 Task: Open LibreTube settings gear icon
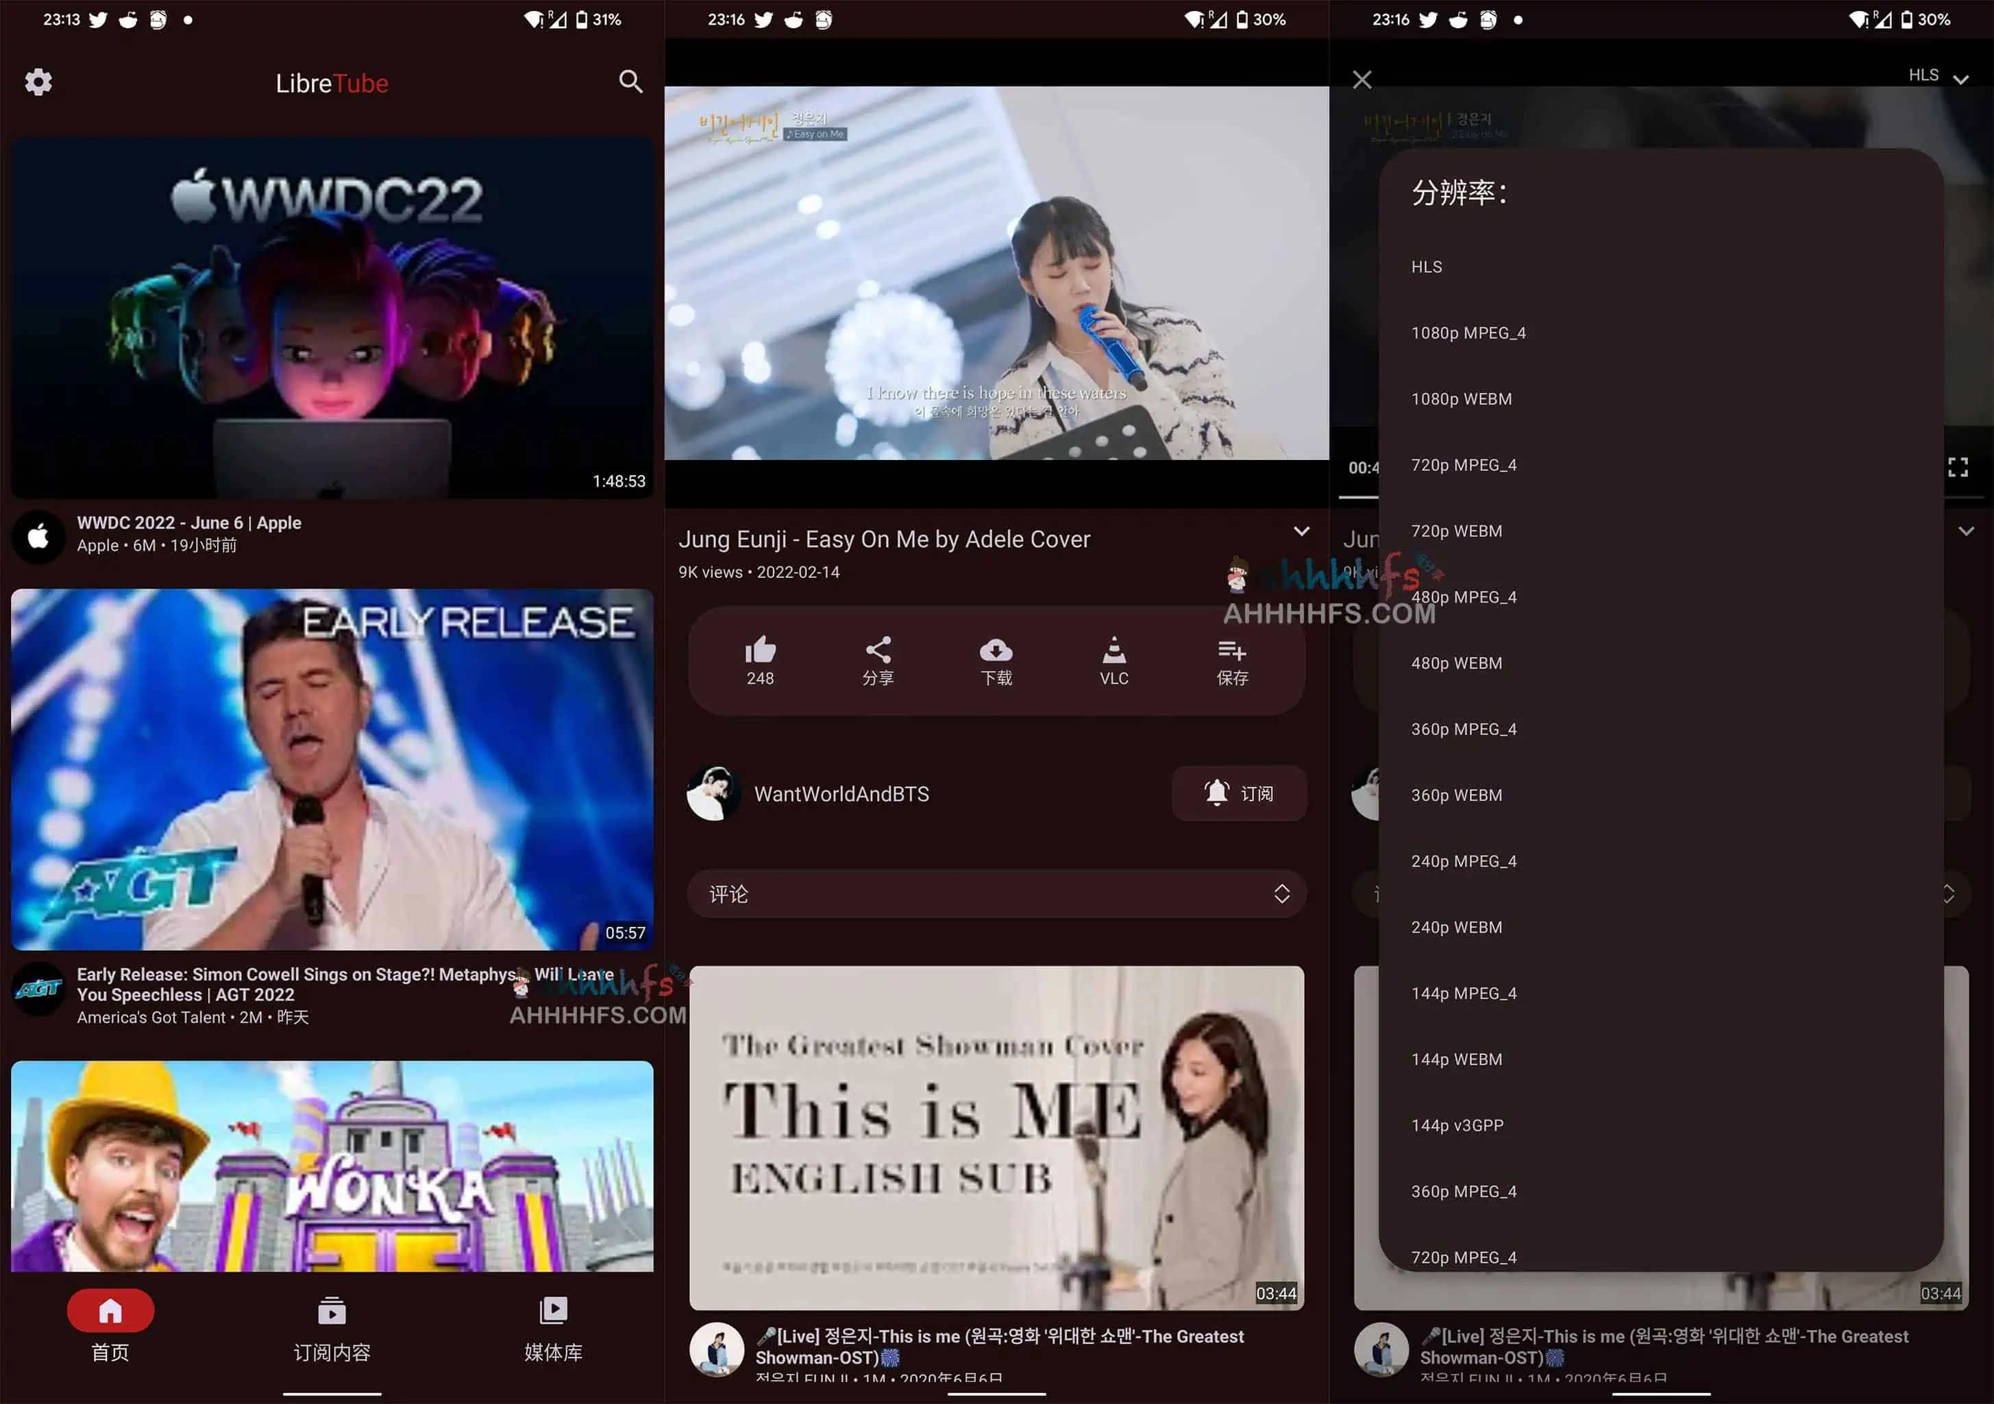coord(38,82)
